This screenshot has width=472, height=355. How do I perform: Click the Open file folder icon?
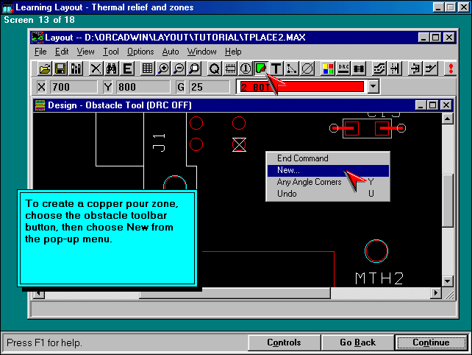45,68
